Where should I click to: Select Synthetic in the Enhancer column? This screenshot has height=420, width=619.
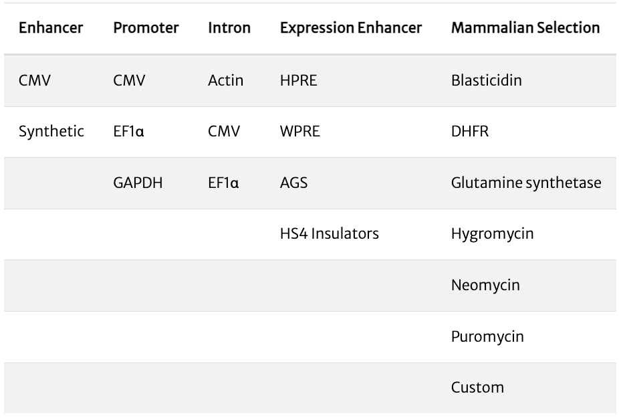point(52,132)
